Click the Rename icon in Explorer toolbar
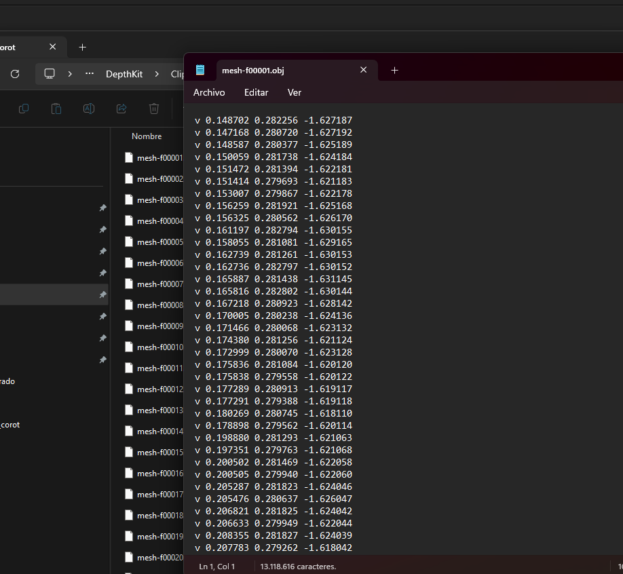623x574 pixels. coord(88,109)
